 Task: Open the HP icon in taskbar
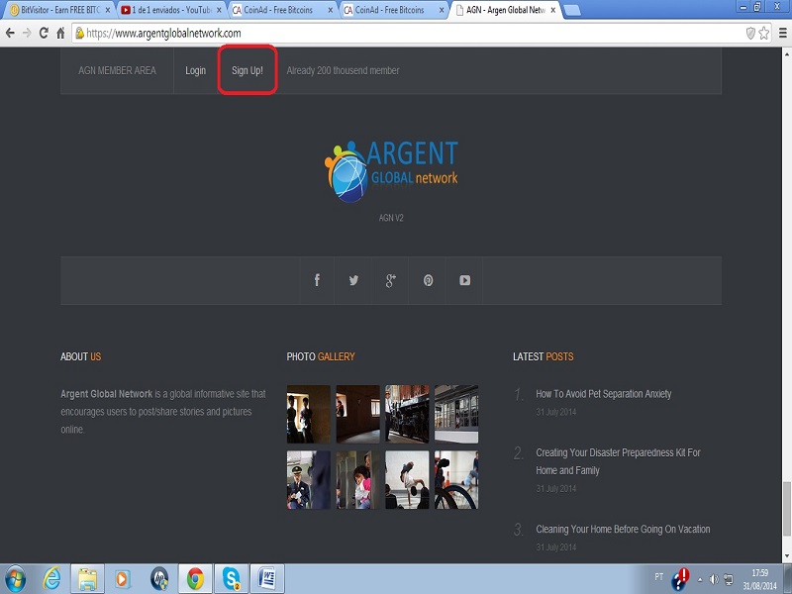pos(159,579)
